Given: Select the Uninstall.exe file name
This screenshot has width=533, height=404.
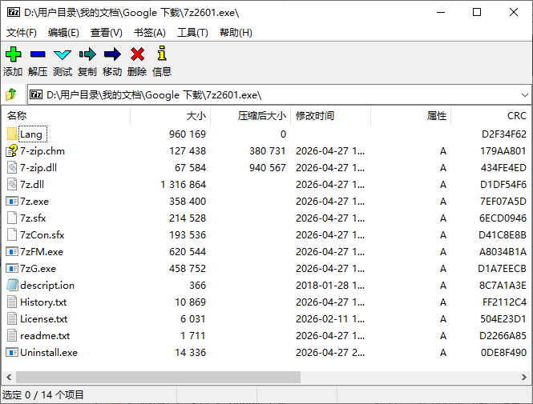Looking at the screenshot, I should click(x=49, y=353).
